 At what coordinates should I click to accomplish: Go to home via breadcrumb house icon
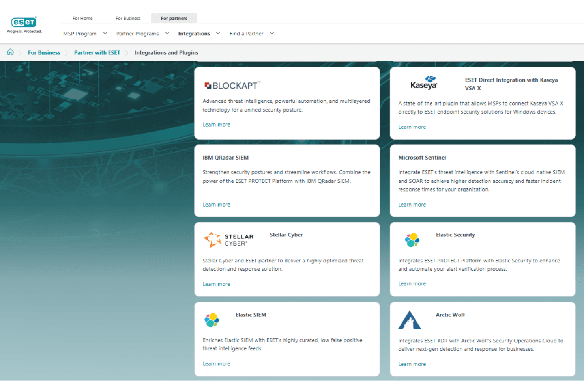10,52
